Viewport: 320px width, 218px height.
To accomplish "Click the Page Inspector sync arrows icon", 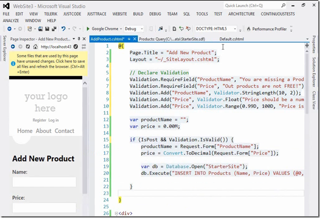I will click(84, 47).
